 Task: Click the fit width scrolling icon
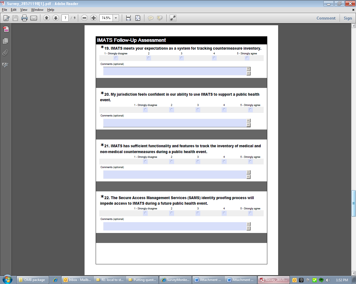pos(128,18)
